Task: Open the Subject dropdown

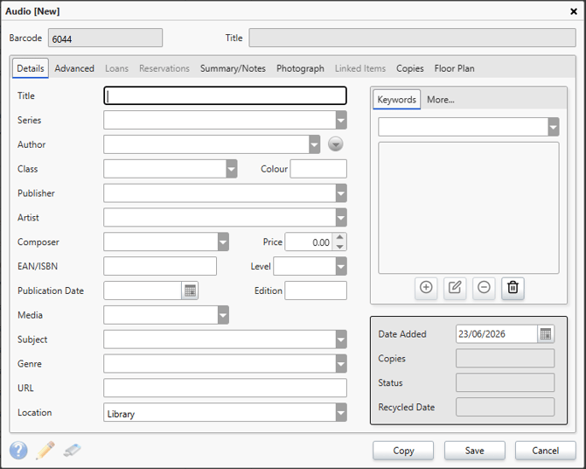Action: (x=341, y=339)
